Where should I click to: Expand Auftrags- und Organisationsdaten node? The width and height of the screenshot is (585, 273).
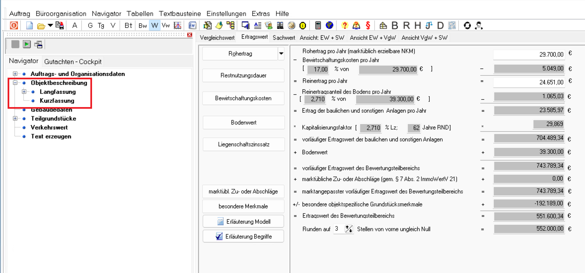coord(15,74)
